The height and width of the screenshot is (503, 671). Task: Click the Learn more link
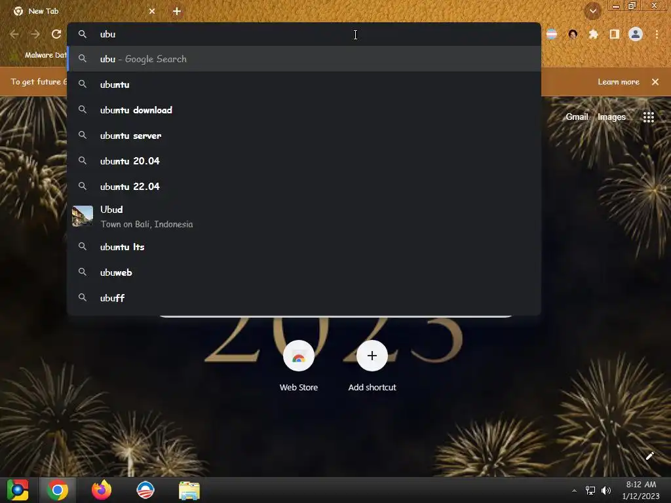point(619,82)
